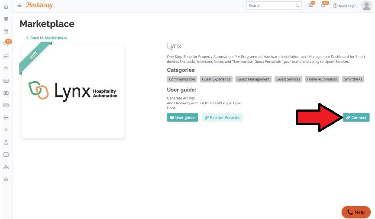The image size is (375, 219).
Task: Open messages inbox with 72 badge
Action: (6, 43)
